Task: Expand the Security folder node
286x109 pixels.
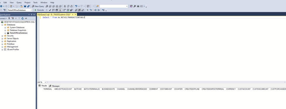Action: coord(2,36)
